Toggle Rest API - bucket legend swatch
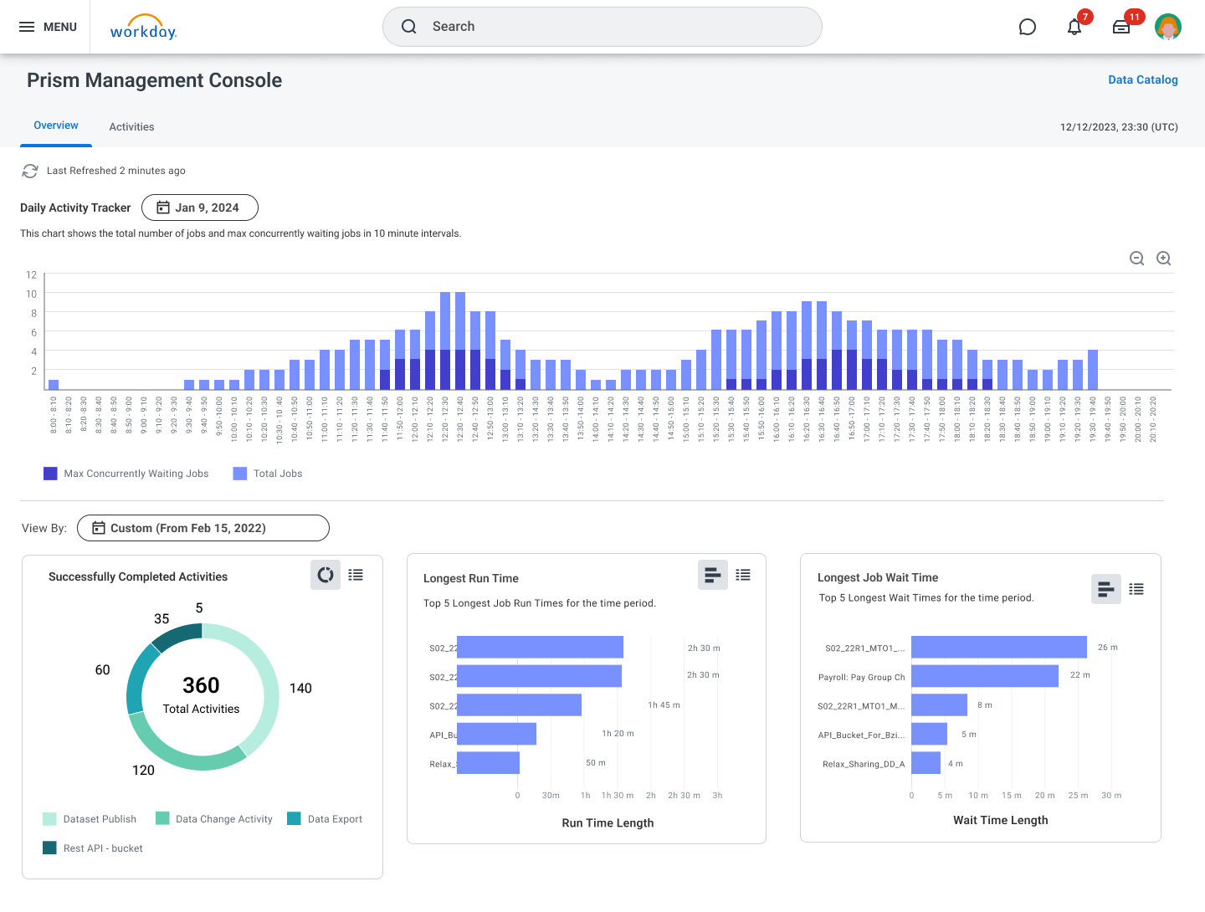Image resolution: width=1205 pixels, height=912 pixels. [x=49, y=848]
